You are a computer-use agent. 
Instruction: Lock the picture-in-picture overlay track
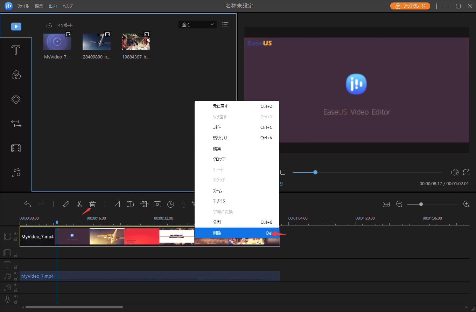(16, 256)
